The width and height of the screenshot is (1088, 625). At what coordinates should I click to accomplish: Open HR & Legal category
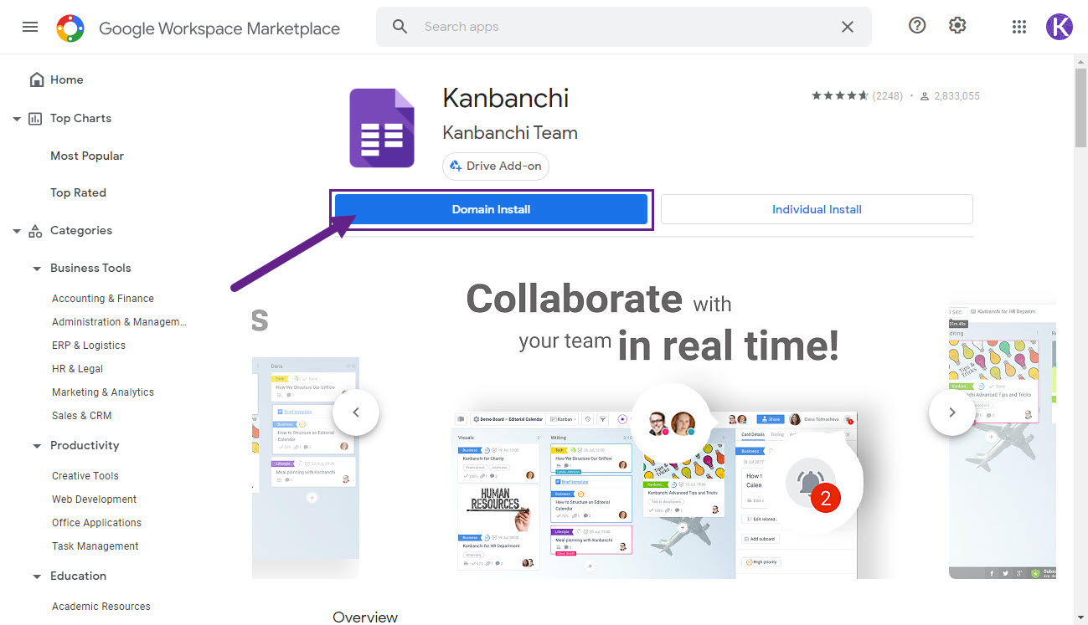(78, 368)
